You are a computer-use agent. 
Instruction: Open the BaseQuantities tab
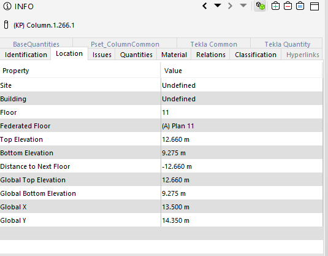point(36,44)
